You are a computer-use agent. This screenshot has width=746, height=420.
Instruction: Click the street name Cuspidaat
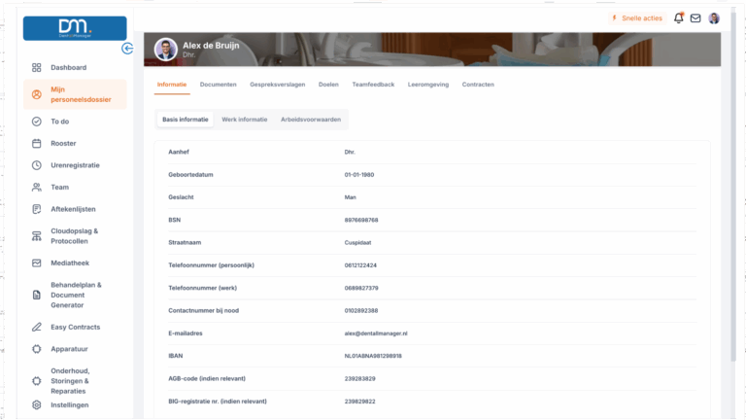pyautogui.click(x=357, y=242)
